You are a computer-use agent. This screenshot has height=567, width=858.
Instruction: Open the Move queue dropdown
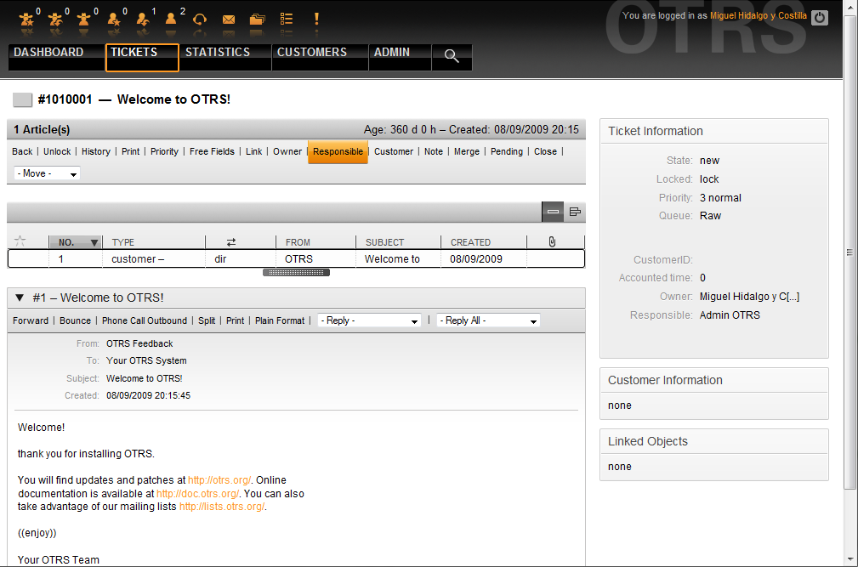pyautogui.click(x=47, y=173)
